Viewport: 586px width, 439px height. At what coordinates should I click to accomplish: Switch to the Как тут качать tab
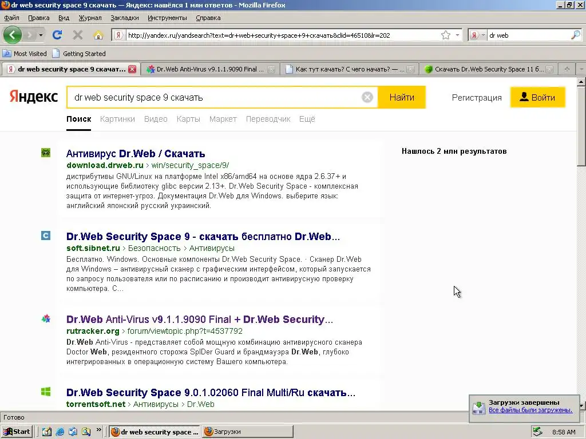click(350, 69)
